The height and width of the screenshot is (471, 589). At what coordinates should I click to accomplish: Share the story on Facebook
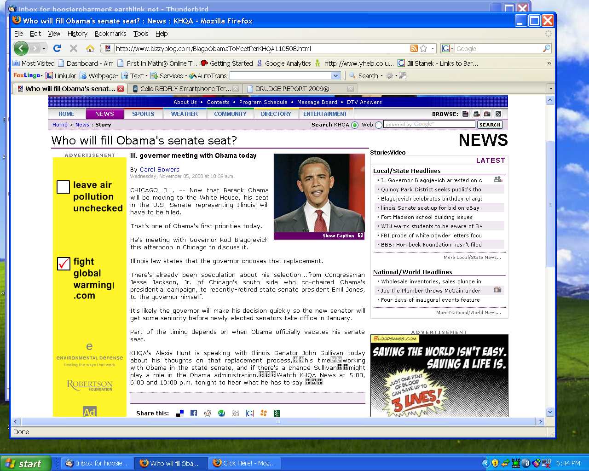(194, 413)
